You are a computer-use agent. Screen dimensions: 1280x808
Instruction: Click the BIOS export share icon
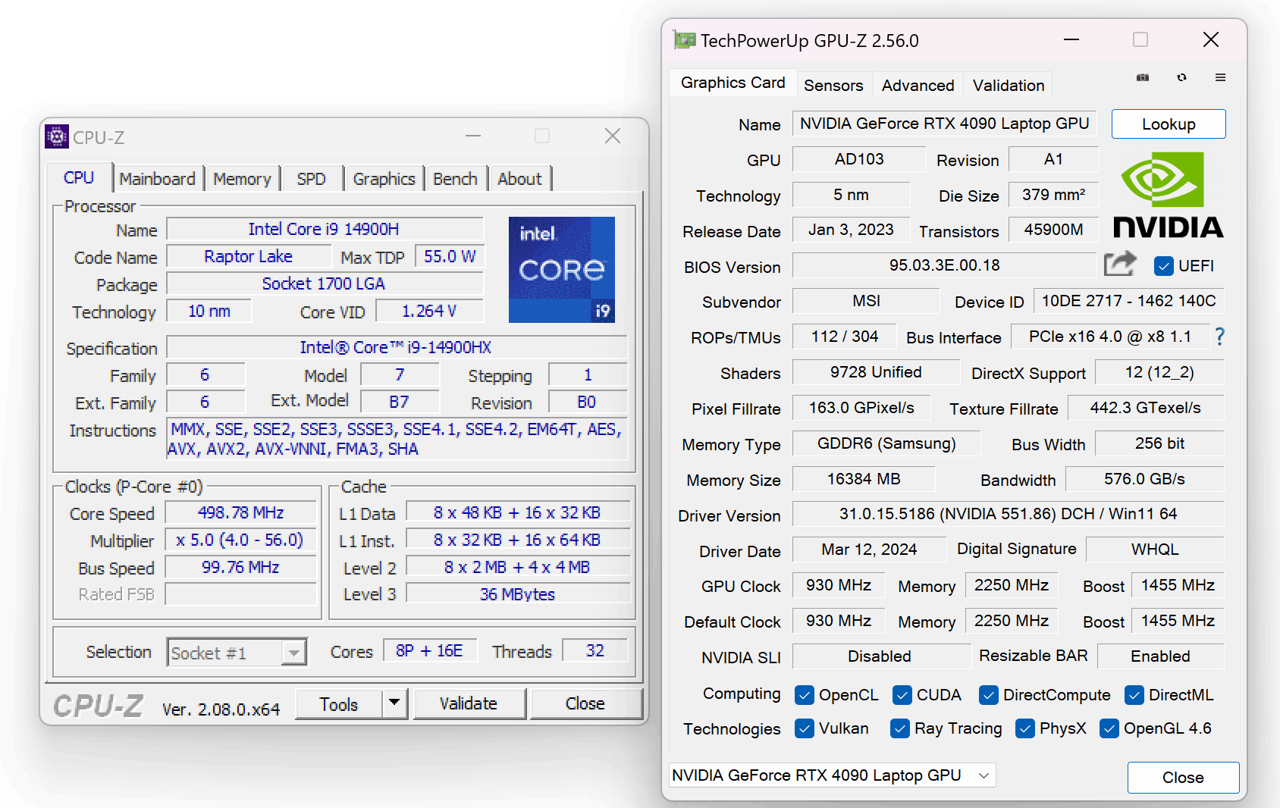coord(1120,265)
